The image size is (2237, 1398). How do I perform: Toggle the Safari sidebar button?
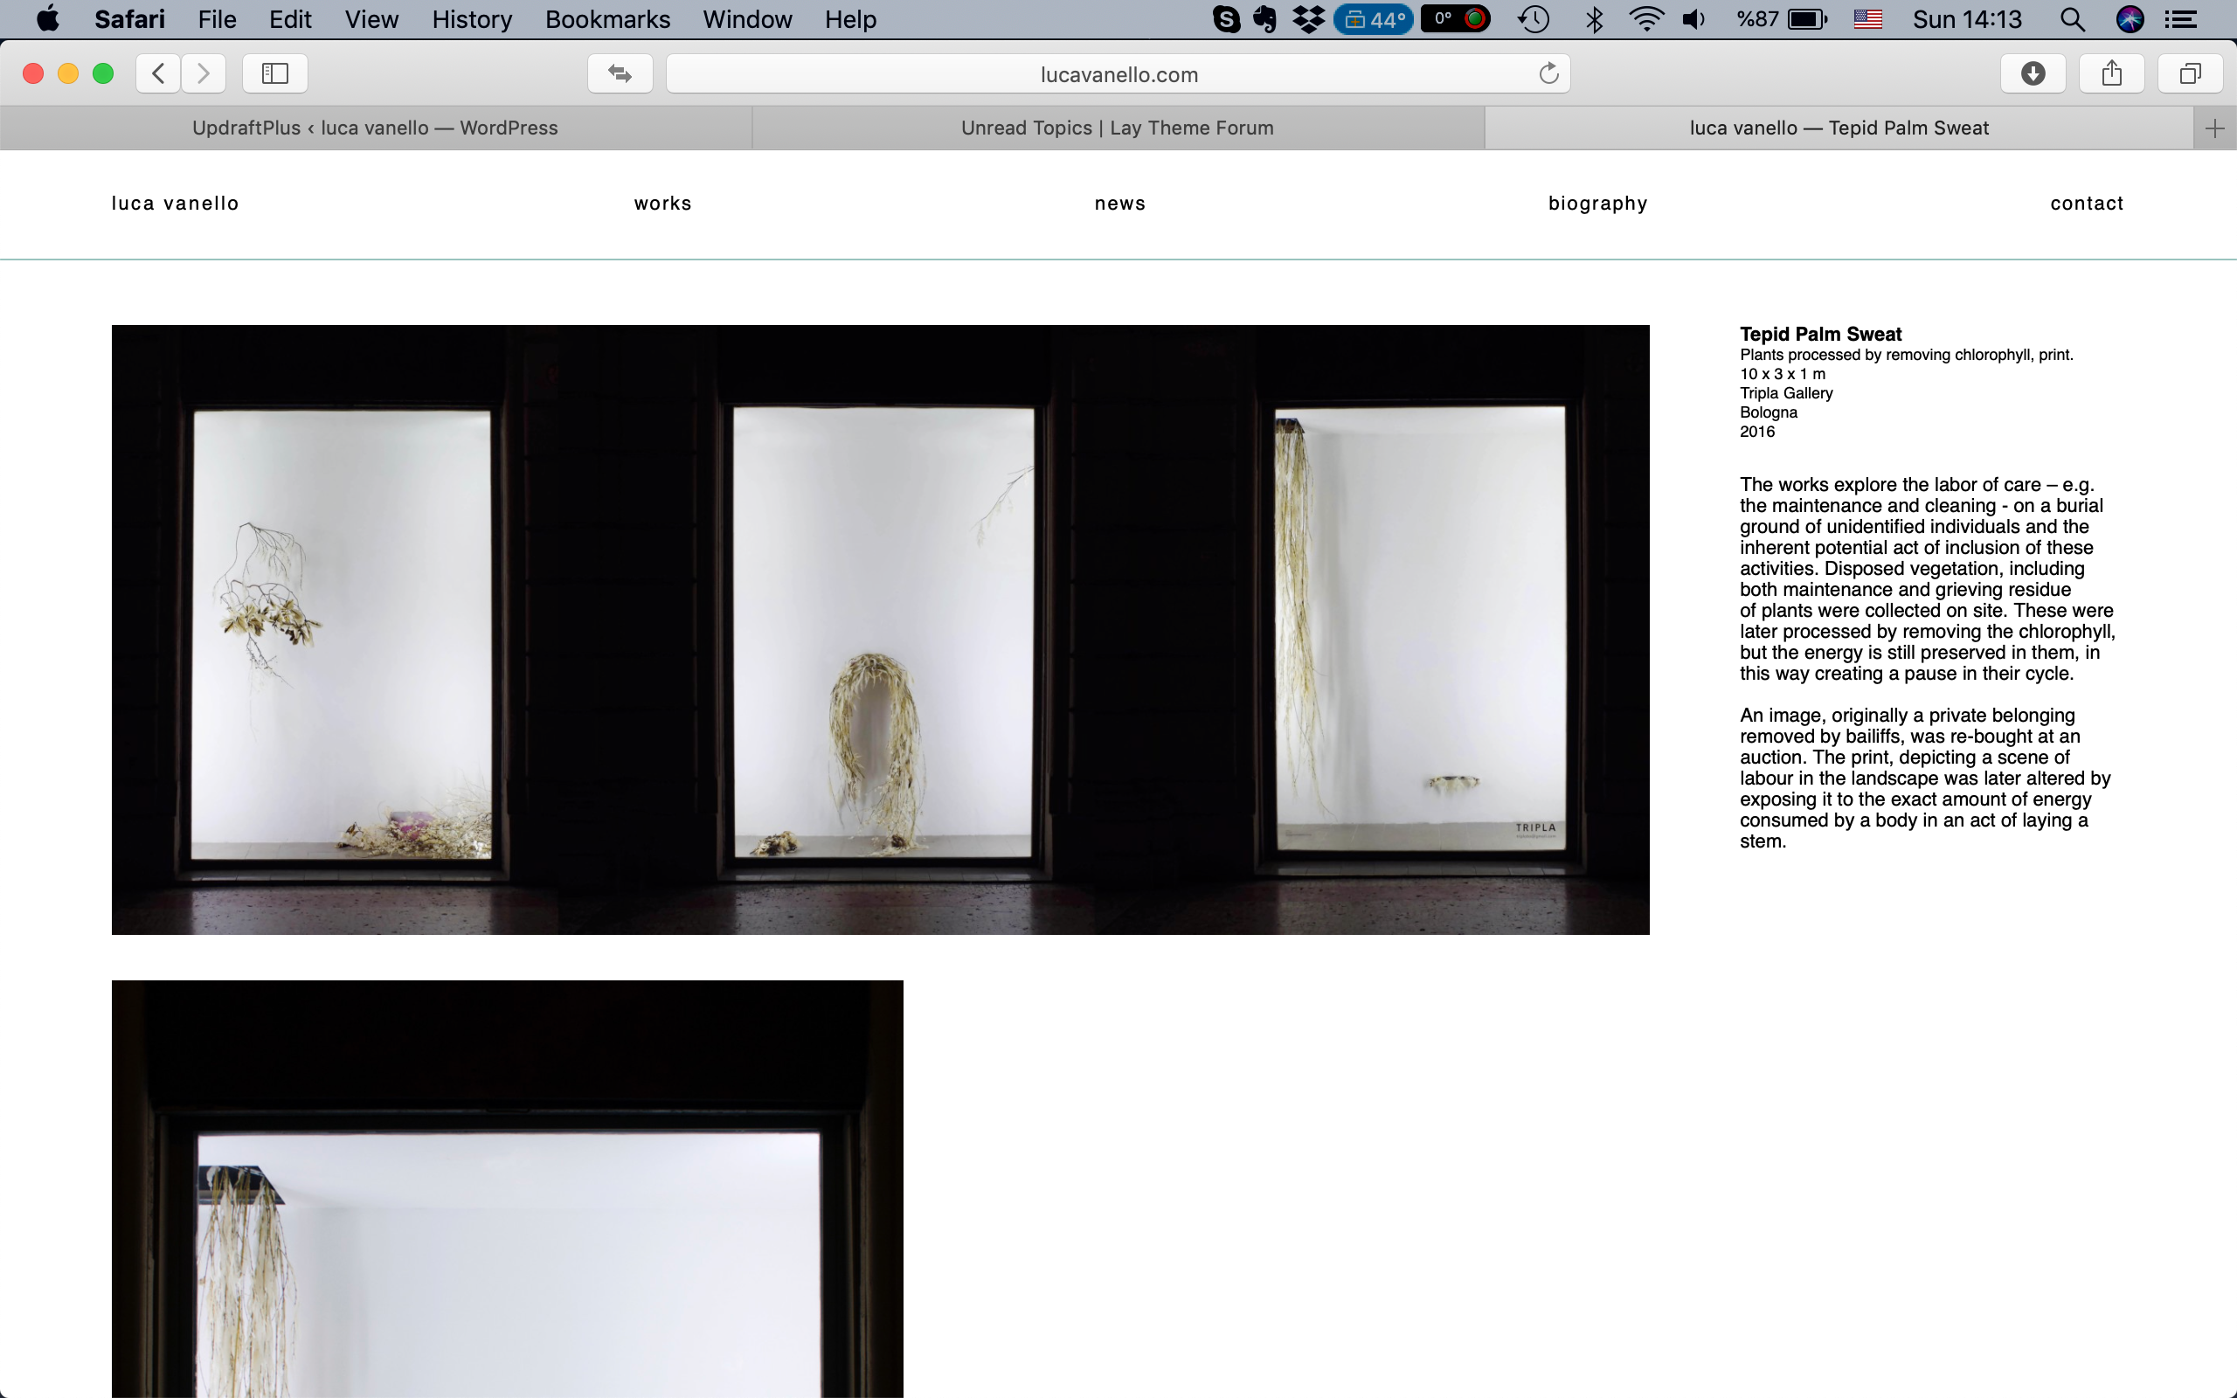[x=274, y=73]
